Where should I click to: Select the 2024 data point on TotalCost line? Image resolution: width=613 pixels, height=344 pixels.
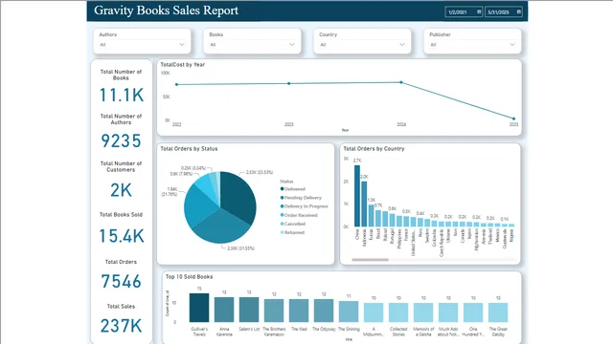click(401, 82)
